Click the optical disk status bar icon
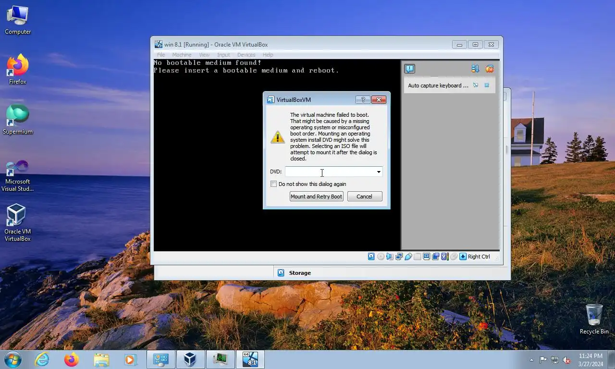 point(381,257)
